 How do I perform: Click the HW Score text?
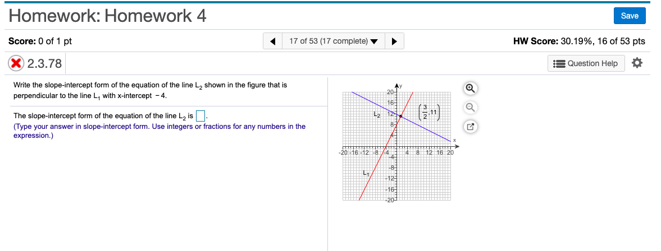click(579, 41)
